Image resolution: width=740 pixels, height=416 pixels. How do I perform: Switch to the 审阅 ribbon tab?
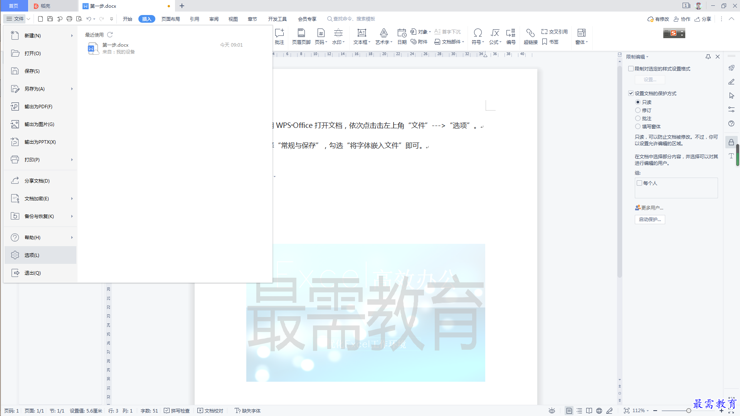point(214,19)
